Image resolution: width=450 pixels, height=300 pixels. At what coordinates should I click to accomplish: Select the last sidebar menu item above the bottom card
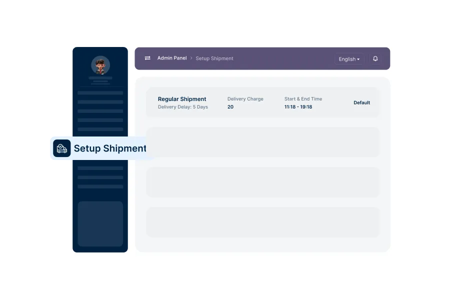(x=100, y=186)
